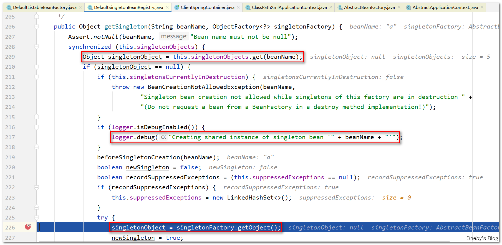Fold the singletonsCurrentlyInDestruction if at line 211
This screenshot has height=245, width=502.
[x=37, y=77]
